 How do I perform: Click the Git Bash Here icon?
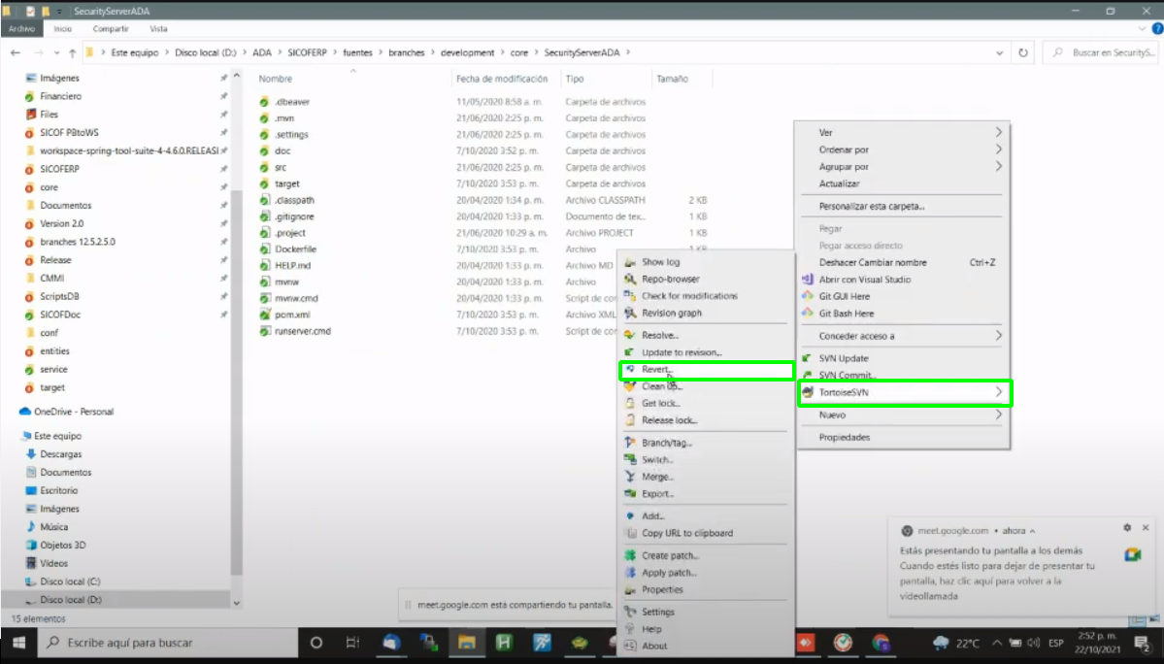807,314
